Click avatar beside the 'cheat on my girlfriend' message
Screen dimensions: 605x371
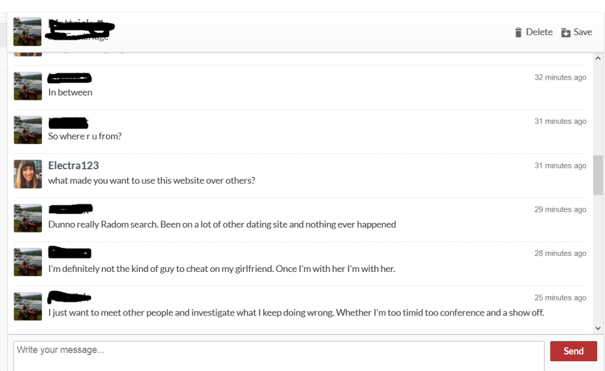pos(28,262)
